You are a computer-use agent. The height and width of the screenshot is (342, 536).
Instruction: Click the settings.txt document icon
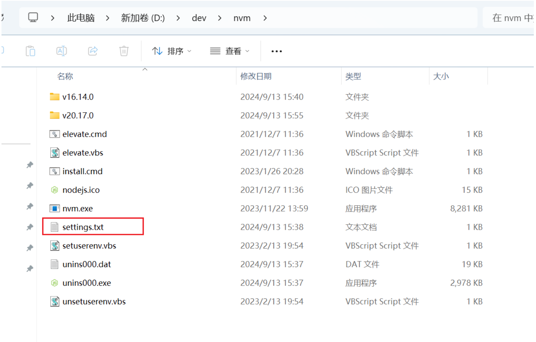54,227
